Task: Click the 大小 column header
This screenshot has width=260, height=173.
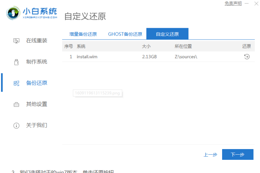Action: tap(146, 46)
